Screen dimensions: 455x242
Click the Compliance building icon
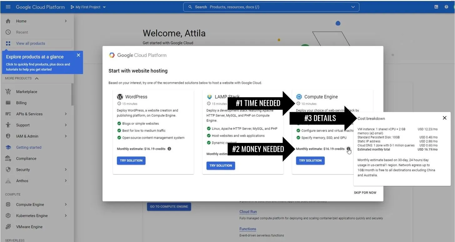(x=8, y=159)
